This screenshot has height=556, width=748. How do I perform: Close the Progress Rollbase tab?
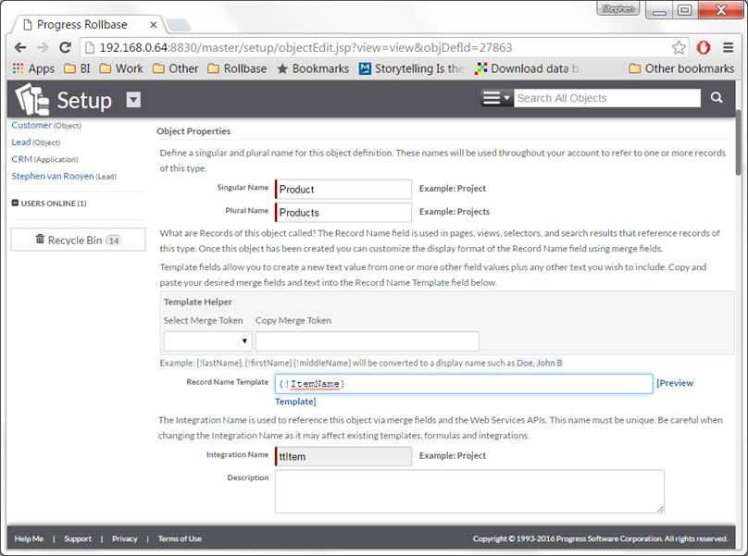(x=153, y=24)
